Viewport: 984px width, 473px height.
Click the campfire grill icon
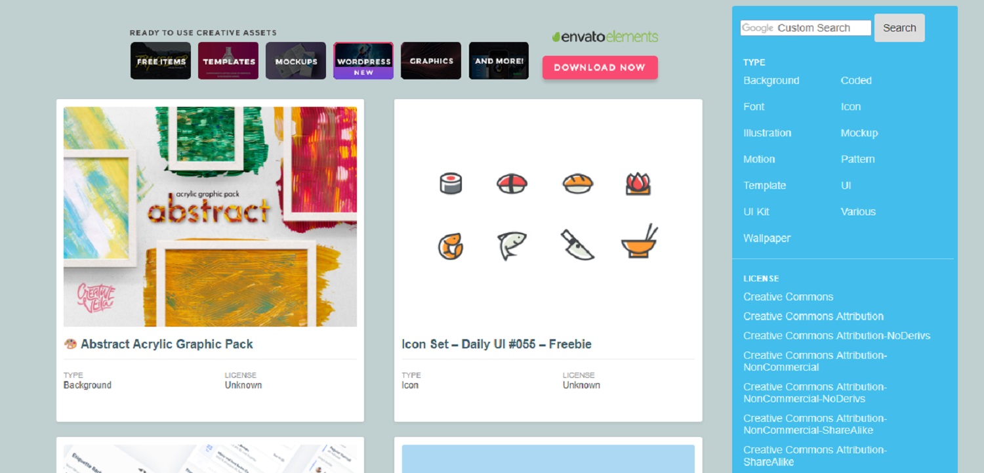tap(638, 184)
